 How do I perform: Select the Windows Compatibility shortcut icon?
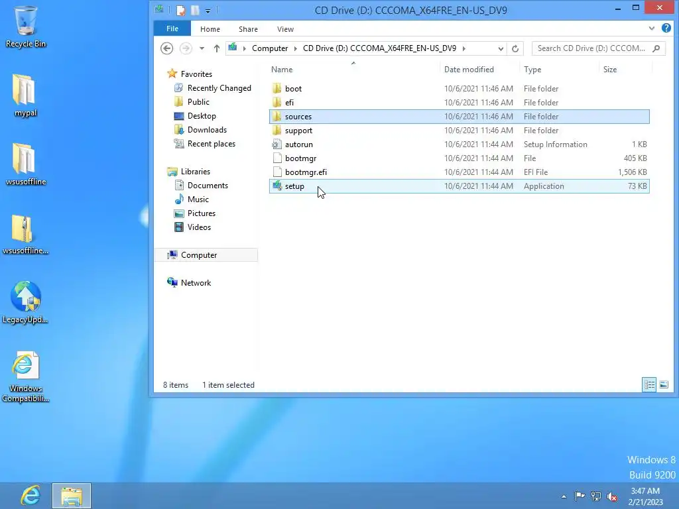coord(25,376)
